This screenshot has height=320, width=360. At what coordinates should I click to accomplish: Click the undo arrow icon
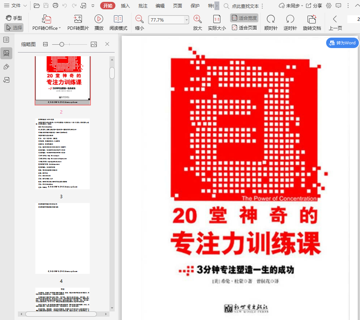coord(65,6)
